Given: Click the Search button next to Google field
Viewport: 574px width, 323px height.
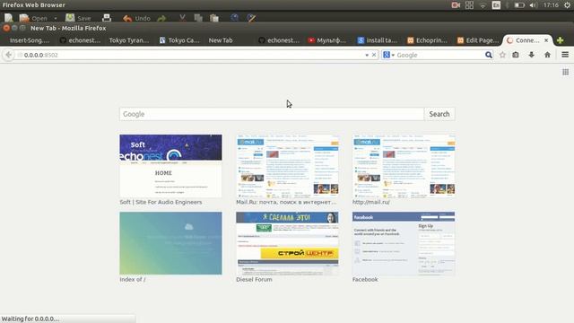Looking at the screenshot, I should [x=439, y=114].
